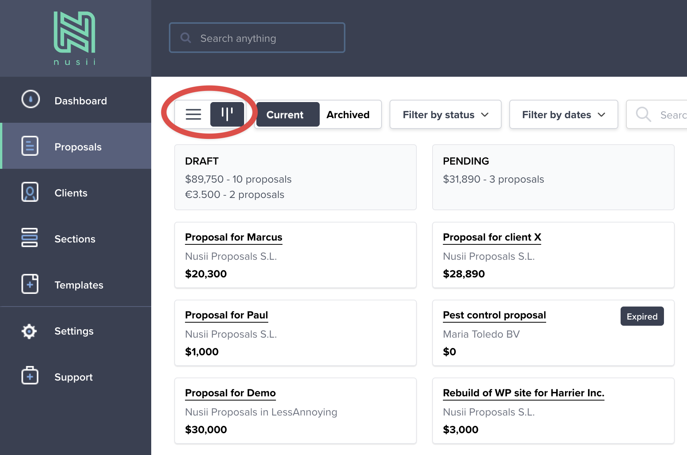Select Proposals in the sidebar

pos(78,147)
